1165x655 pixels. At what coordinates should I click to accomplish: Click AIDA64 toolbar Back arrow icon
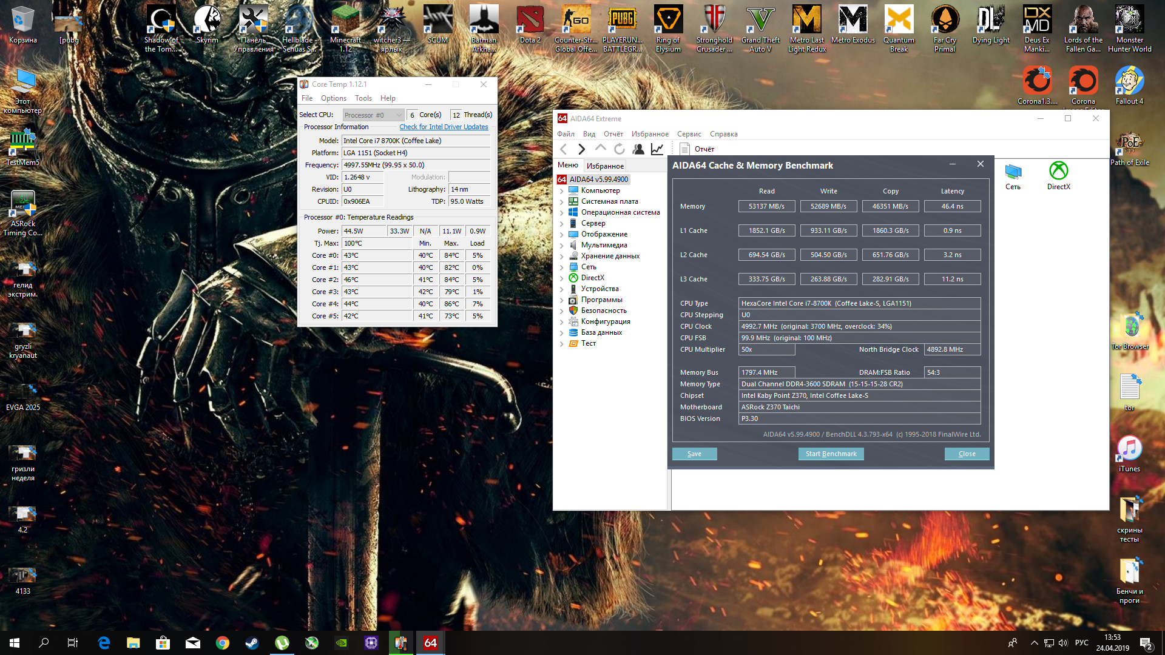(x=564, y=149)
